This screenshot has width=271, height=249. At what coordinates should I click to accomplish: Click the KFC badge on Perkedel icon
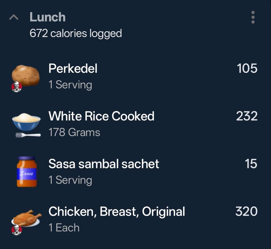pyautogui.click(x=16, y=87)
